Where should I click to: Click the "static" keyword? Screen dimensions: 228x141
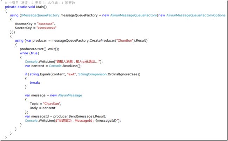pos(22,7)
